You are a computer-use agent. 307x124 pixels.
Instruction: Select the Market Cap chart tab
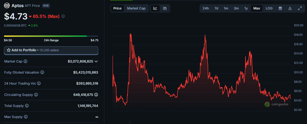click(136, 8)
